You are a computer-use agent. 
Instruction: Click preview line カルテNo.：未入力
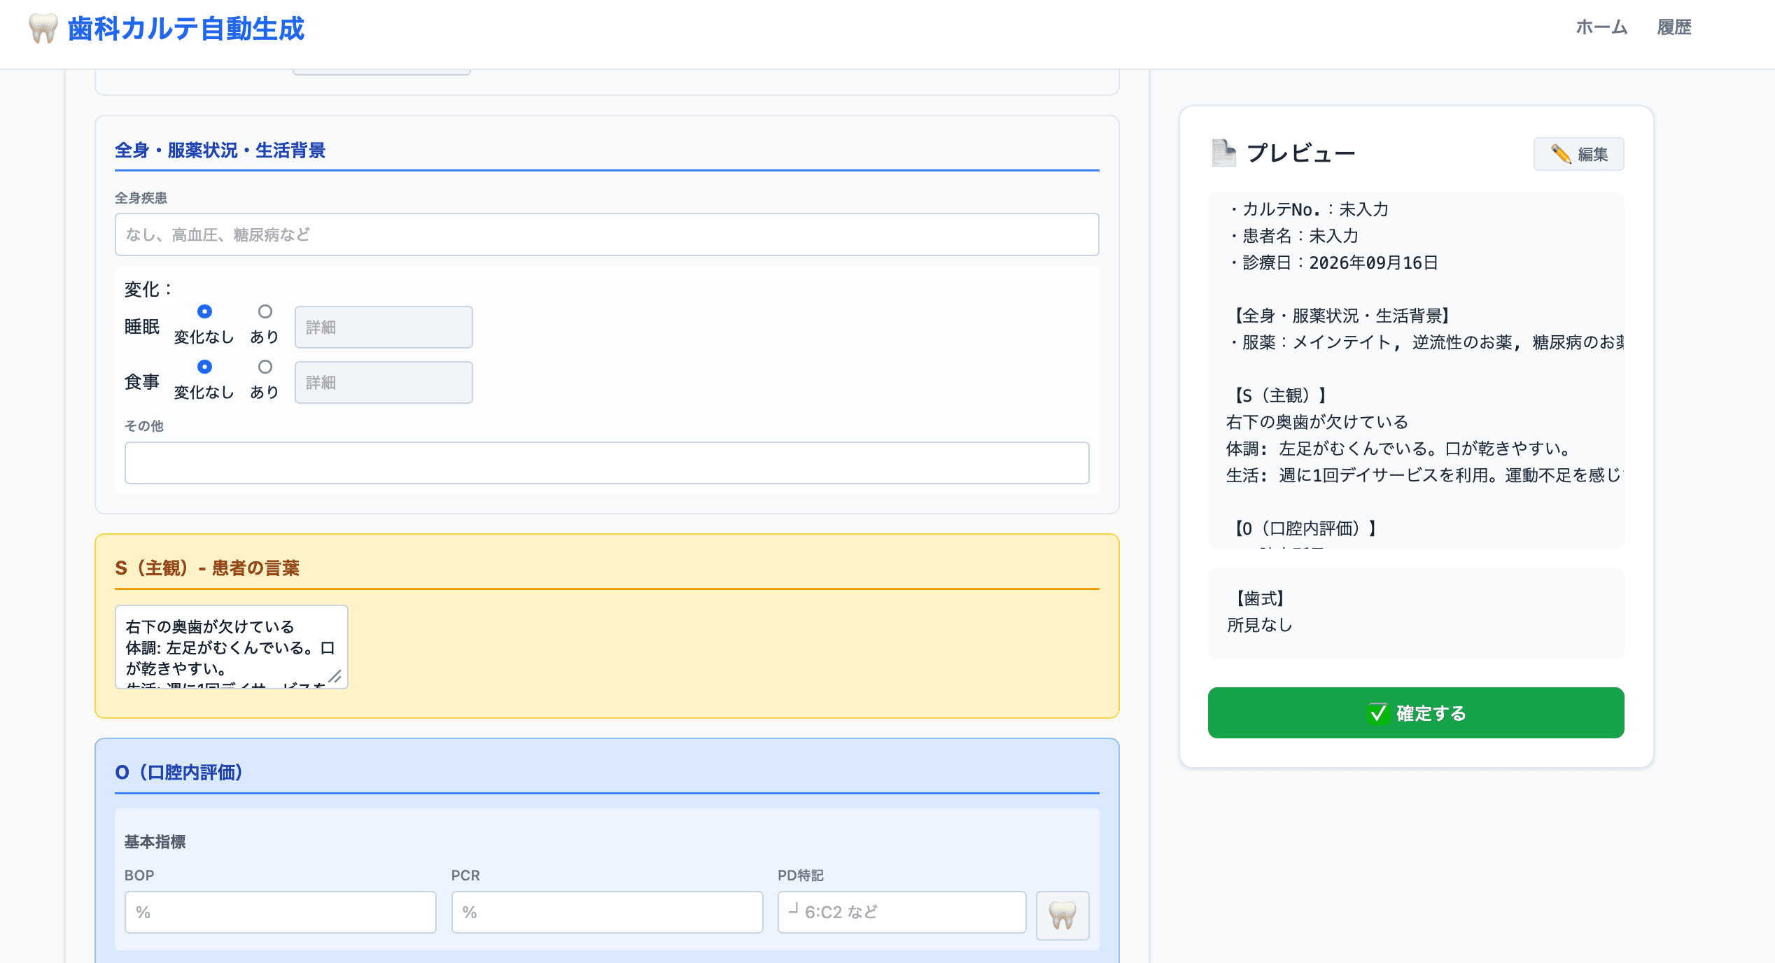pyautogui.click(x=1307, y=209)
